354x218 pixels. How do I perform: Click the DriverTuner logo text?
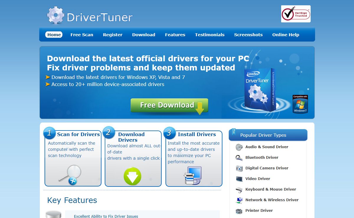(100, 17)
